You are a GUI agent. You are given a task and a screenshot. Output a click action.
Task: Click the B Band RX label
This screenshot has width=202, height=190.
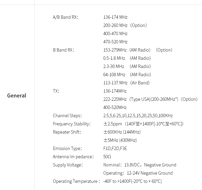click(x=63, y=50)
